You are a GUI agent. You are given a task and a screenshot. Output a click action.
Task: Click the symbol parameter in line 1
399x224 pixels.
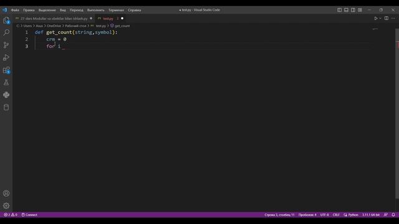coord(103,32)
